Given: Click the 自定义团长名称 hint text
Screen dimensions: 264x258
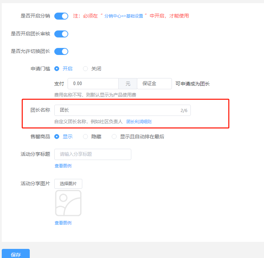Looking at the screenshot, I should [88, 122].
